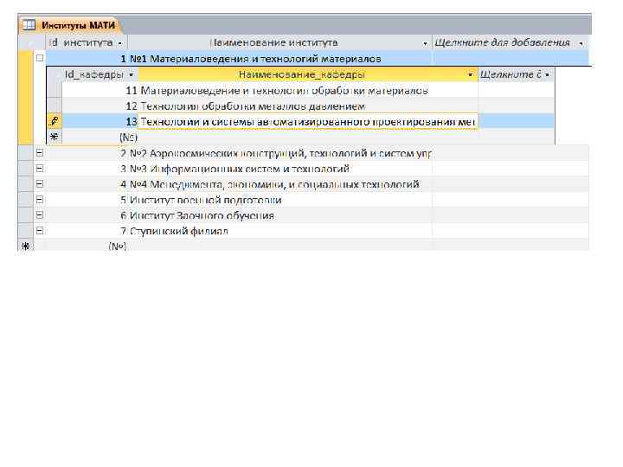623x467 pixels.
Task: Click Id_кафедры column header
Action: (100, 74)
